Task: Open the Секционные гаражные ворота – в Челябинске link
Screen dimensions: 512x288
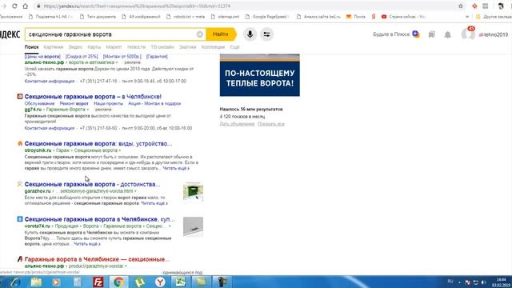Action: (x=93, y=97)
